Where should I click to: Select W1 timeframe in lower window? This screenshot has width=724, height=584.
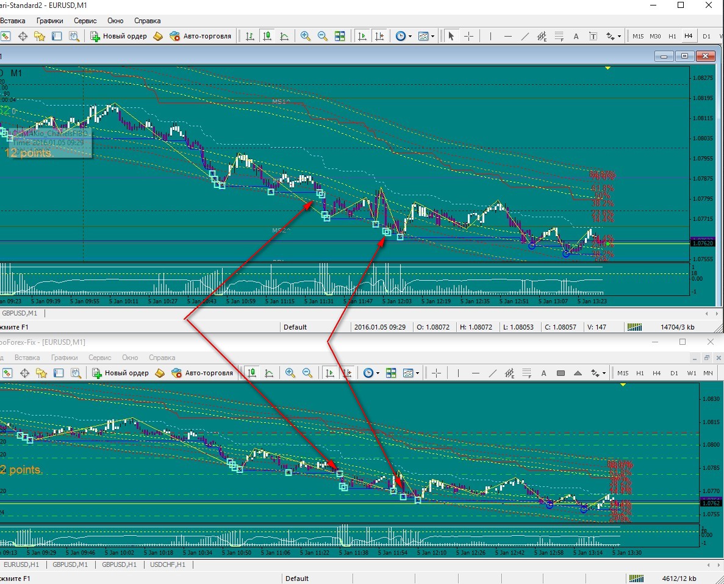691,373
